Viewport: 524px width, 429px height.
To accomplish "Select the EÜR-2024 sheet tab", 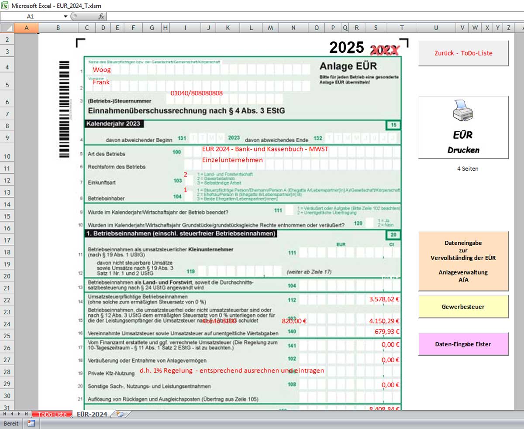I will pos(92,414).
